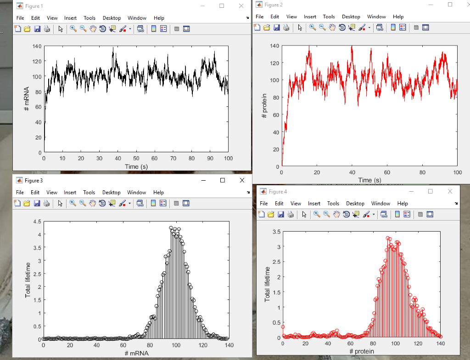The width and height of the screenshot is (470, 360).
Task: Select the Data Cursor tool in Figure 1
Action: 113,28
